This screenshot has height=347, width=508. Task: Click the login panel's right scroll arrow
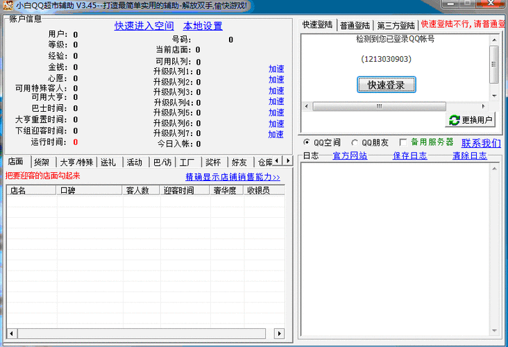(x=483, y=106)
